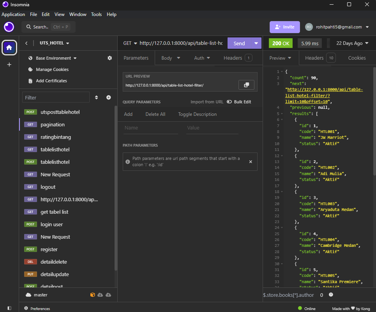376x312 pixels.
Task: Click the help icon beside response filter
Action: tap(331, 295)
